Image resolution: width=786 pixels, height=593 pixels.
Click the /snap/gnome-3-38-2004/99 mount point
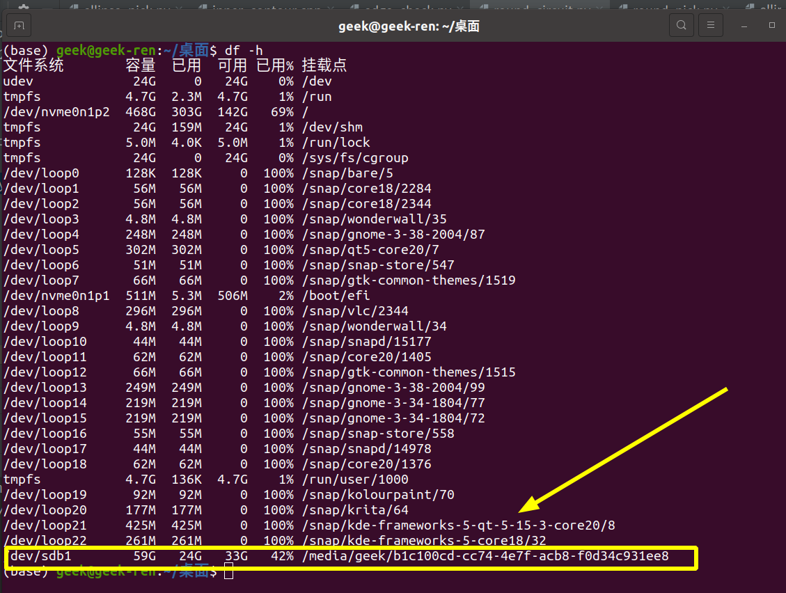point(393,388)
